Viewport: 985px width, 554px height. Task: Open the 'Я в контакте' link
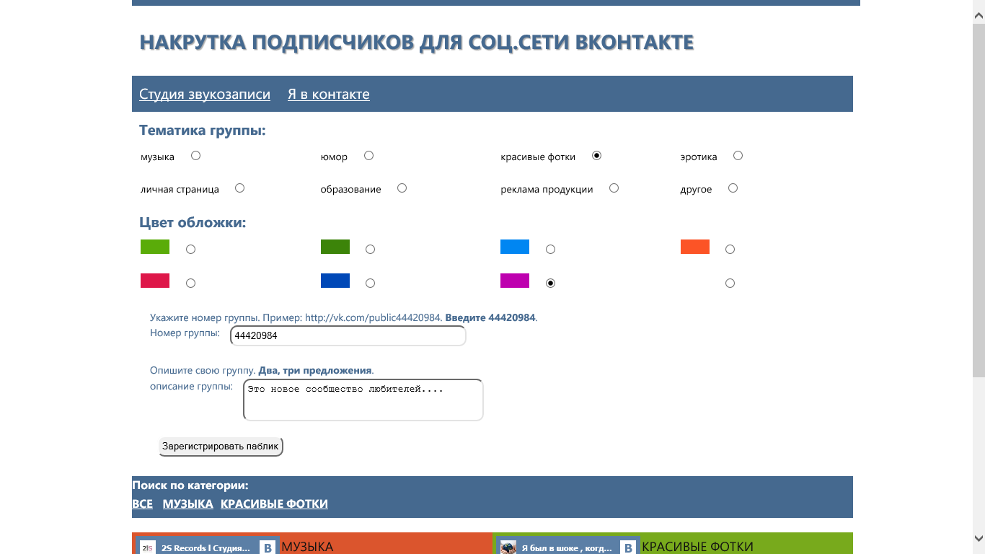click(329, 94)
